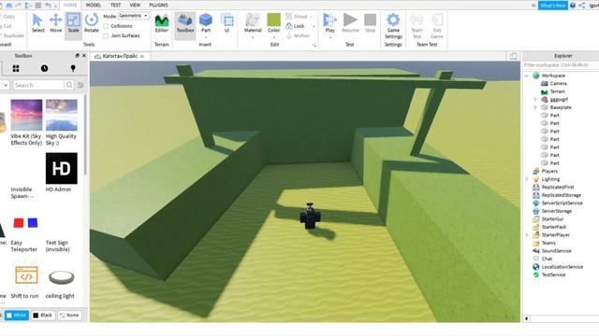The width and height of the screenshot is (599, 336).
Task: Click the Toolbox search magnifier
Action: pos(69,85)
